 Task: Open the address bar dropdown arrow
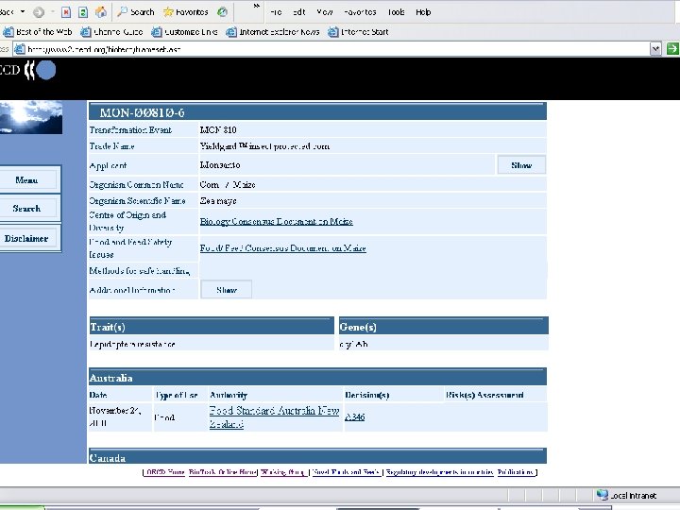point(655,49)
